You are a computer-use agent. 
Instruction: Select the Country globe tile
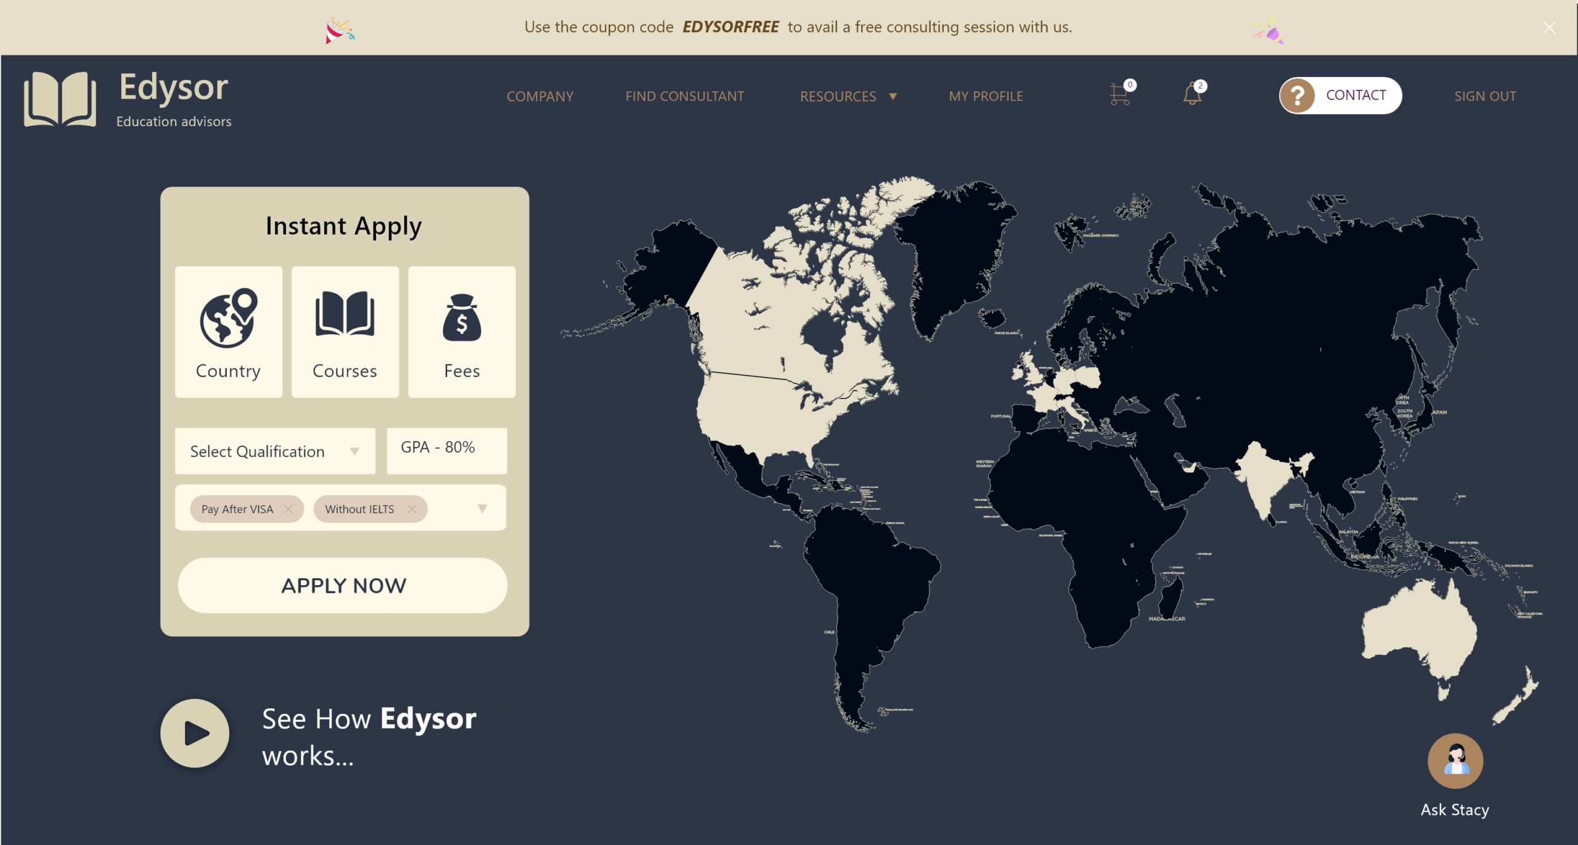tap(228, 331)
